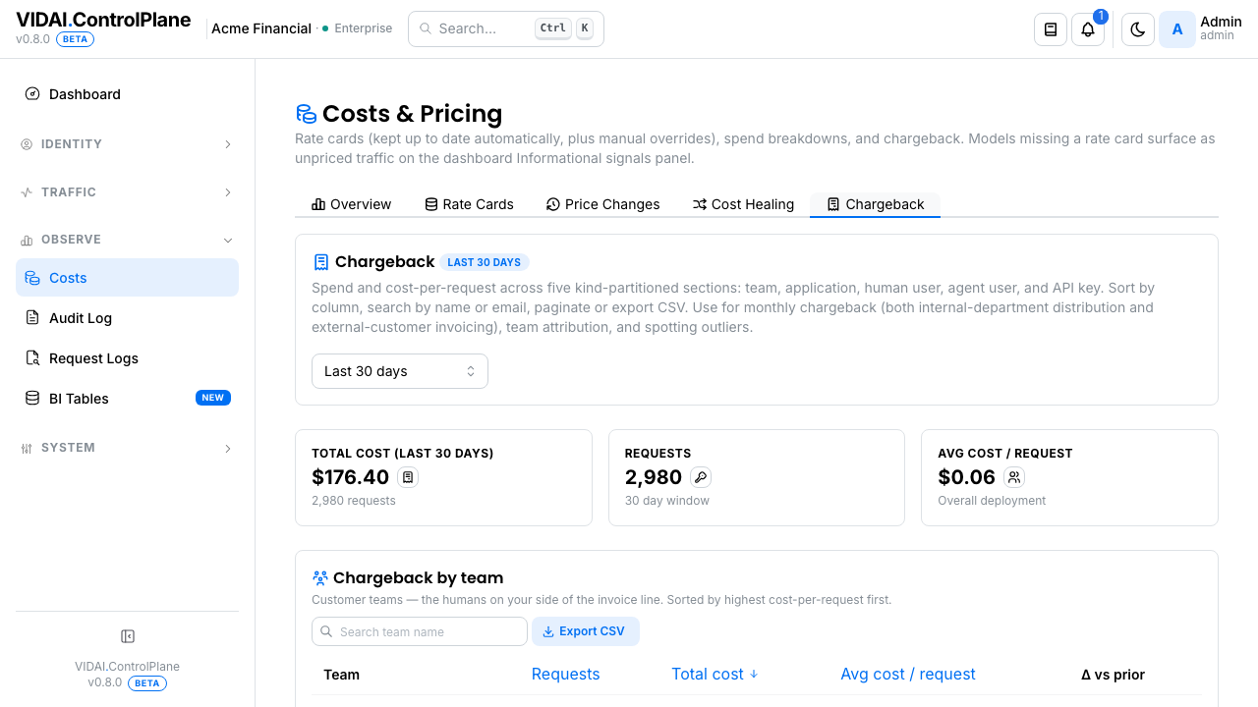Viewport: 1258px width, 707px height.
Task: Open Request Logs in sidebar
Action: point(127,358)
